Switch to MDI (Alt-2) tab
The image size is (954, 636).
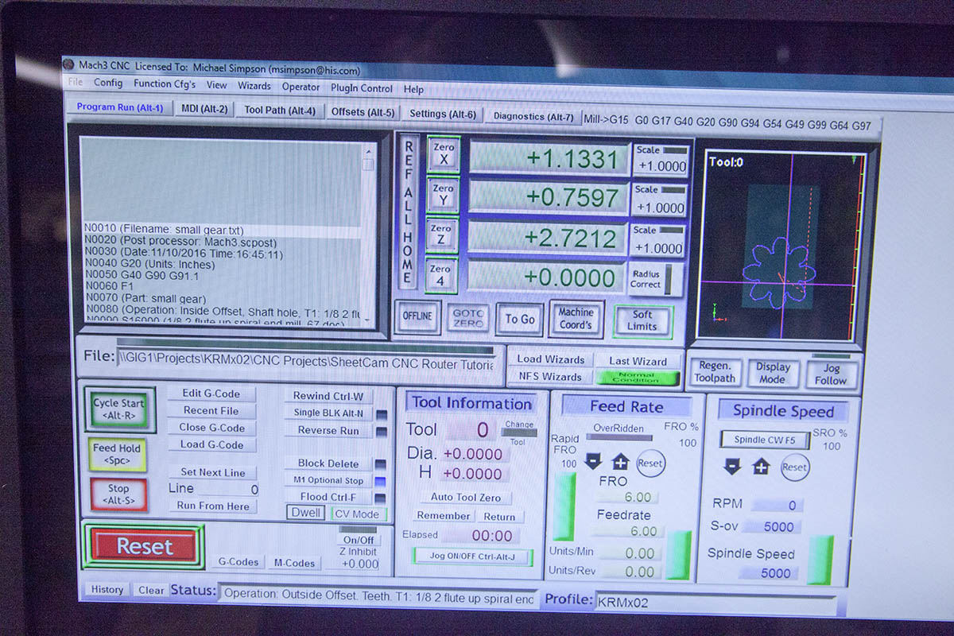pos(204,109)
